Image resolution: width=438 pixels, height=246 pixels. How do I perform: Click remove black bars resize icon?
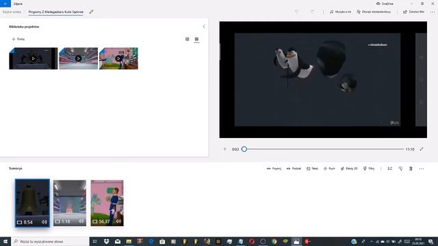tap(390, 169)
